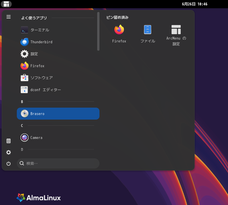The width and height of the screenshot is (228, 205).
Task: Select the highlighted Brasero entry
Action: [58, 114]
